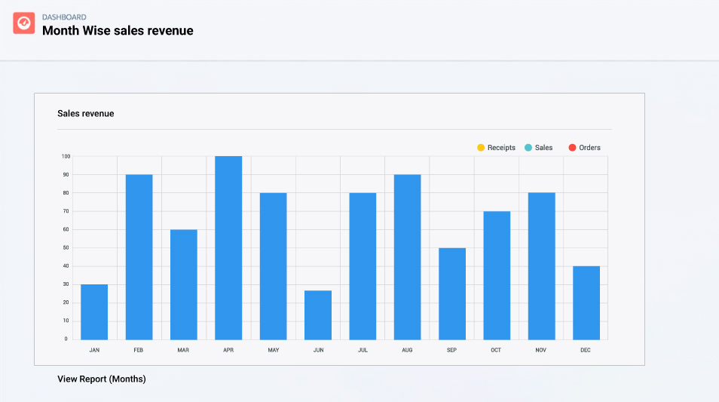Select the OCT bar in chart
The height and width of the screenshot is (402, 719).
pyautogui.click(x=497, y=275)
